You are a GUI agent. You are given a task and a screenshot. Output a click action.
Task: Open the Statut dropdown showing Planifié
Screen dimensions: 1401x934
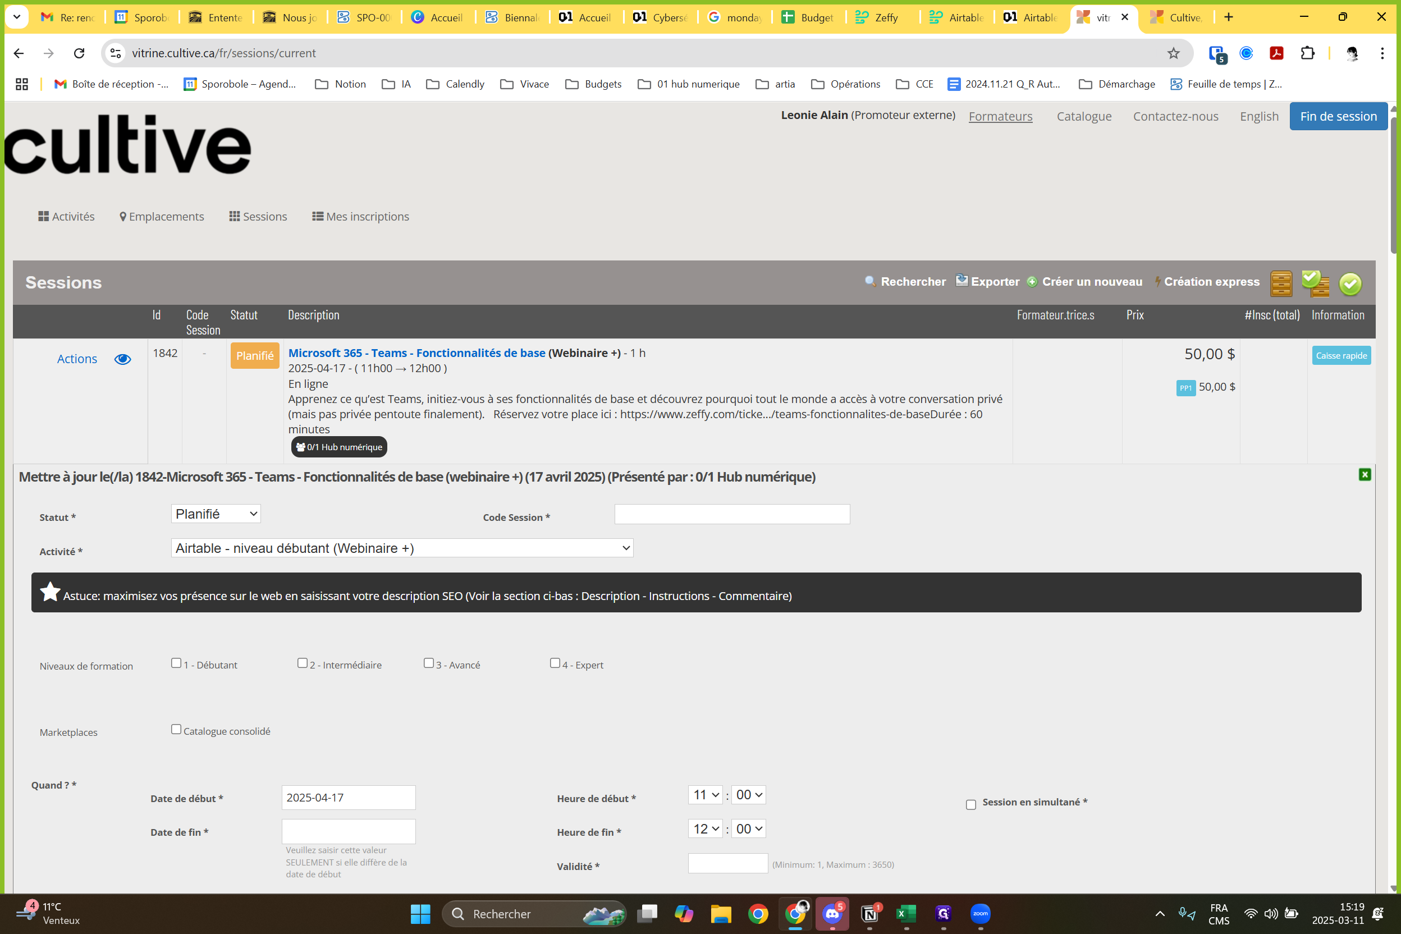pos(216,514)
